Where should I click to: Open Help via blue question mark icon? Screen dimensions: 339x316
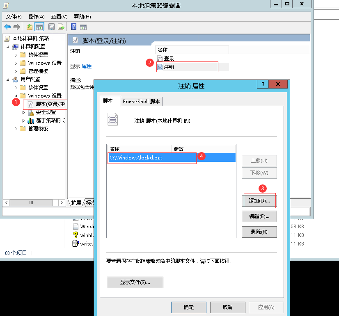point(73,27)
